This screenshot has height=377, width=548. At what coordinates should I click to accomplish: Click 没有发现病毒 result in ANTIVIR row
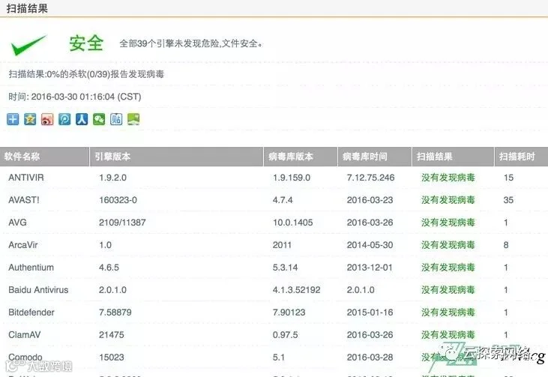[448, 178]
